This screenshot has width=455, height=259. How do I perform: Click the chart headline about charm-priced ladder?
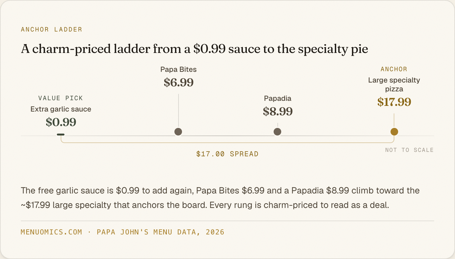[x=195, y=49]
